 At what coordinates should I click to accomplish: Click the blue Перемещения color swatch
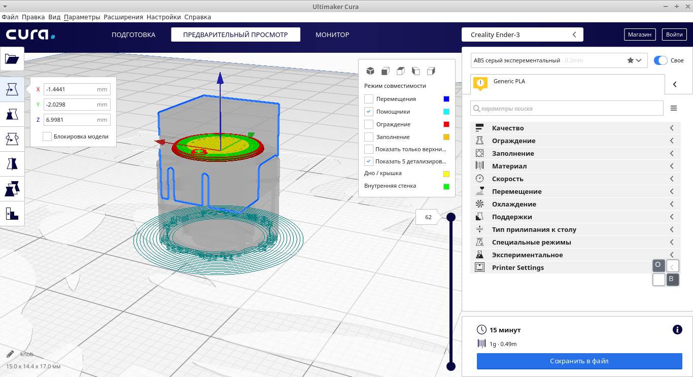446,99
